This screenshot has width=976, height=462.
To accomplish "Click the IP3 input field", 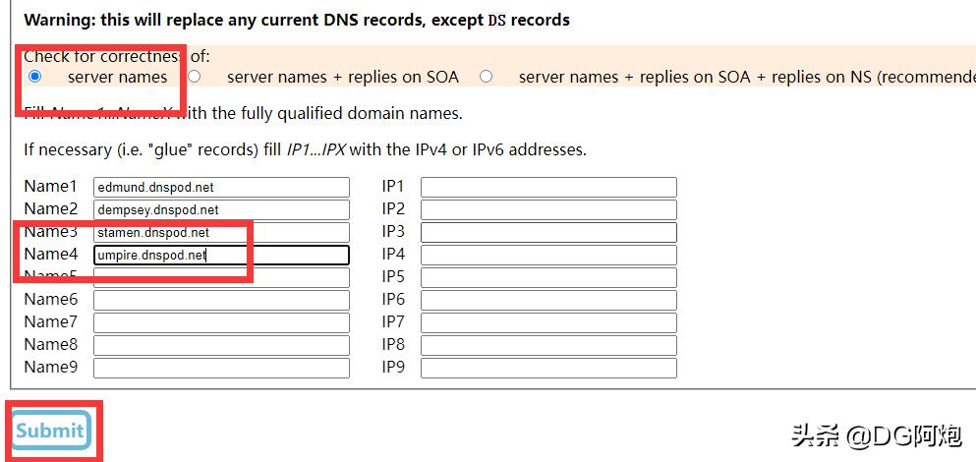I will 548,232.
